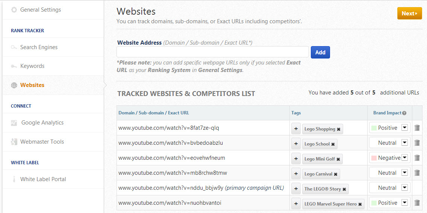Click URL www.youtube.com/watch?v=8fat7ze-qlq
Screen dimensions: 427x213
pyautogui.click(x=168, y=128)
